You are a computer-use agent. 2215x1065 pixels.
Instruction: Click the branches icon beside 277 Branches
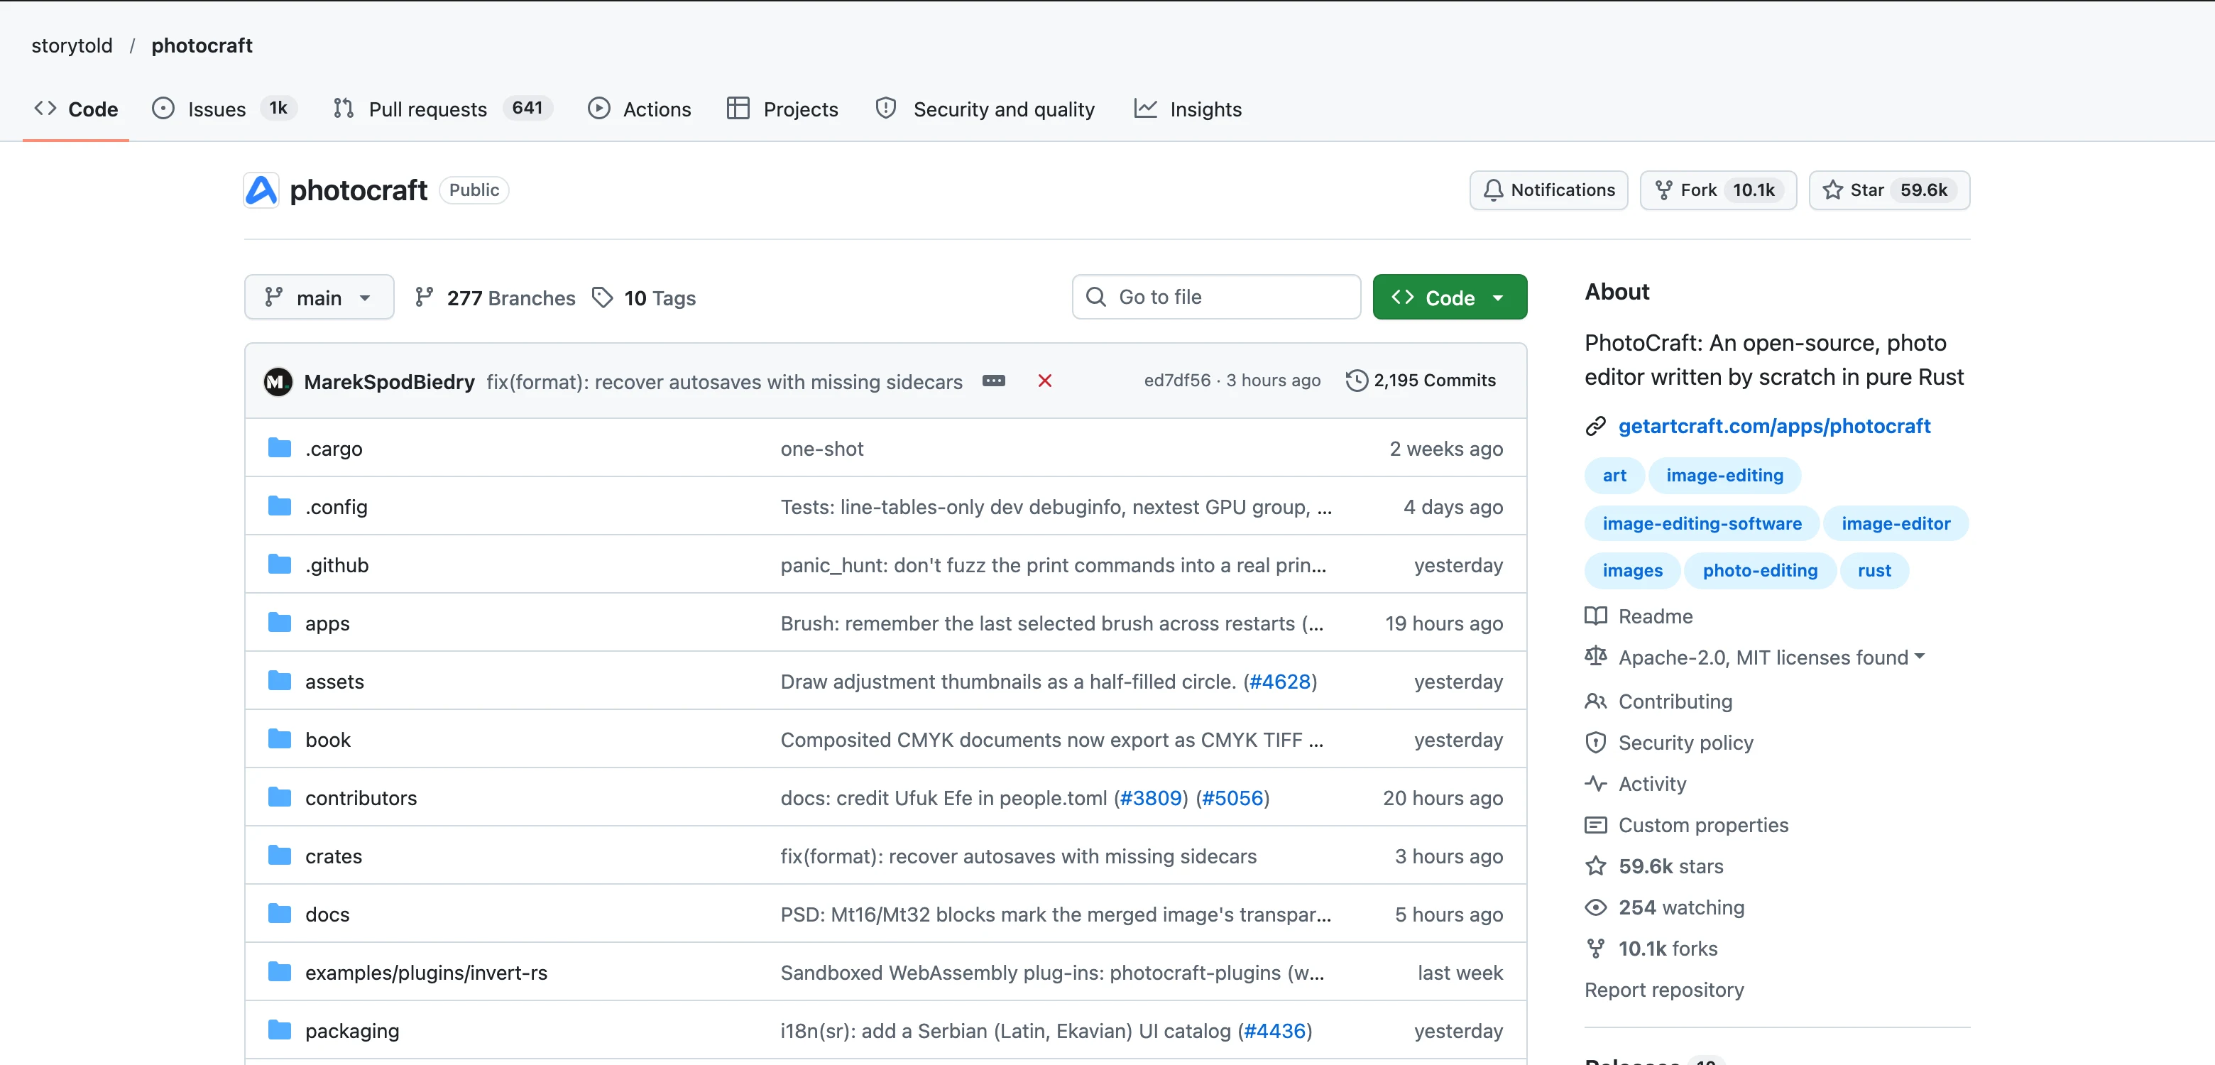pos(424,297)
